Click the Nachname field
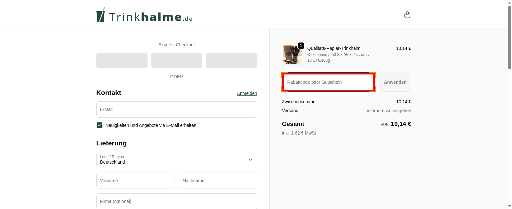This screenshot has height=209, width=512. pyautogui.click(x=218, y=181)
